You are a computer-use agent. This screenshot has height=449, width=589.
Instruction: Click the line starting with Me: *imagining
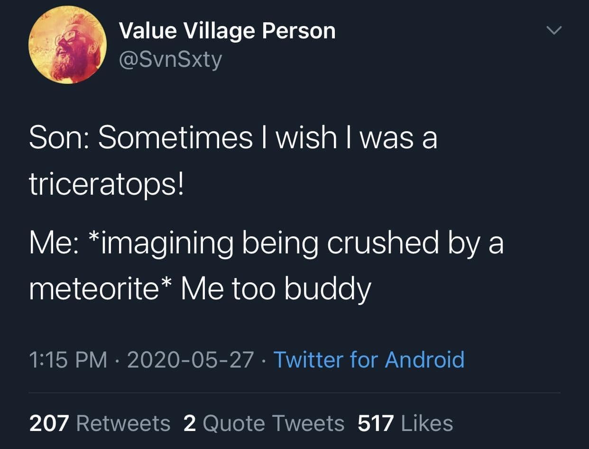coord(266,243)
